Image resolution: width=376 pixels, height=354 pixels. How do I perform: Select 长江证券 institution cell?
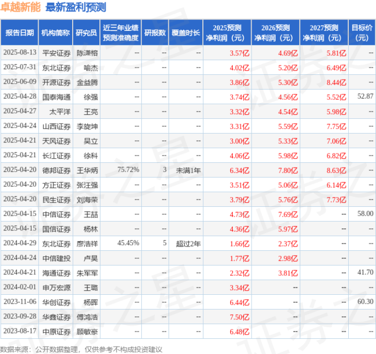coord(56,156)
